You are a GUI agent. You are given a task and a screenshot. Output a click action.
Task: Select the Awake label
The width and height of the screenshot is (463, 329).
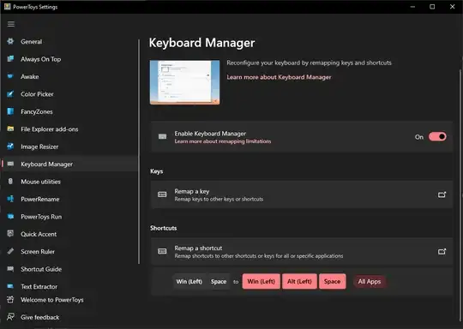point(29,77)
